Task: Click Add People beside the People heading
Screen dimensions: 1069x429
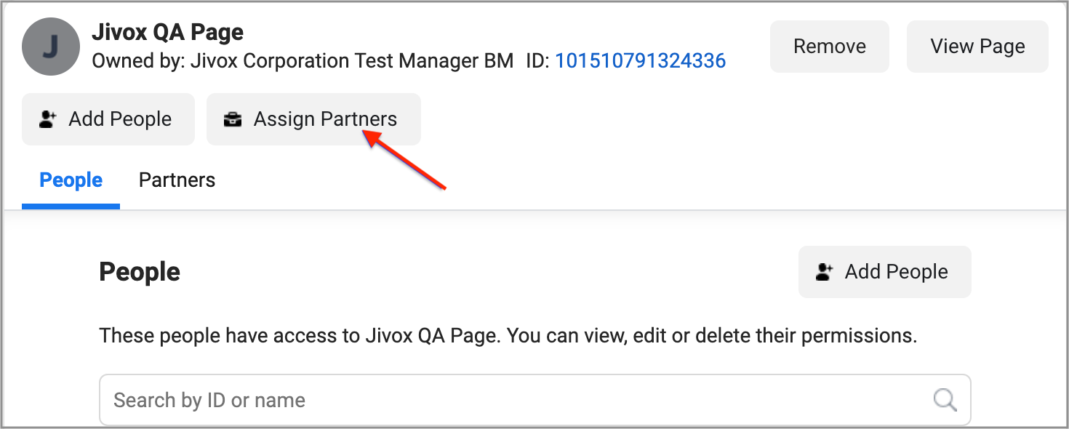Action: click(884, 272)
